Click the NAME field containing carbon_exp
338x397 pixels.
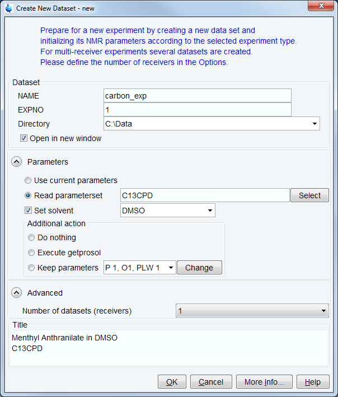(198, 96)
